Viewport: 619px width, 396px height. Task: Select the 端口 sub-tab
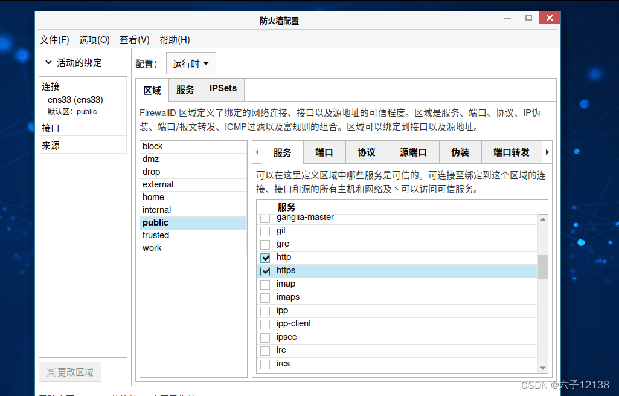pos(324,152)
